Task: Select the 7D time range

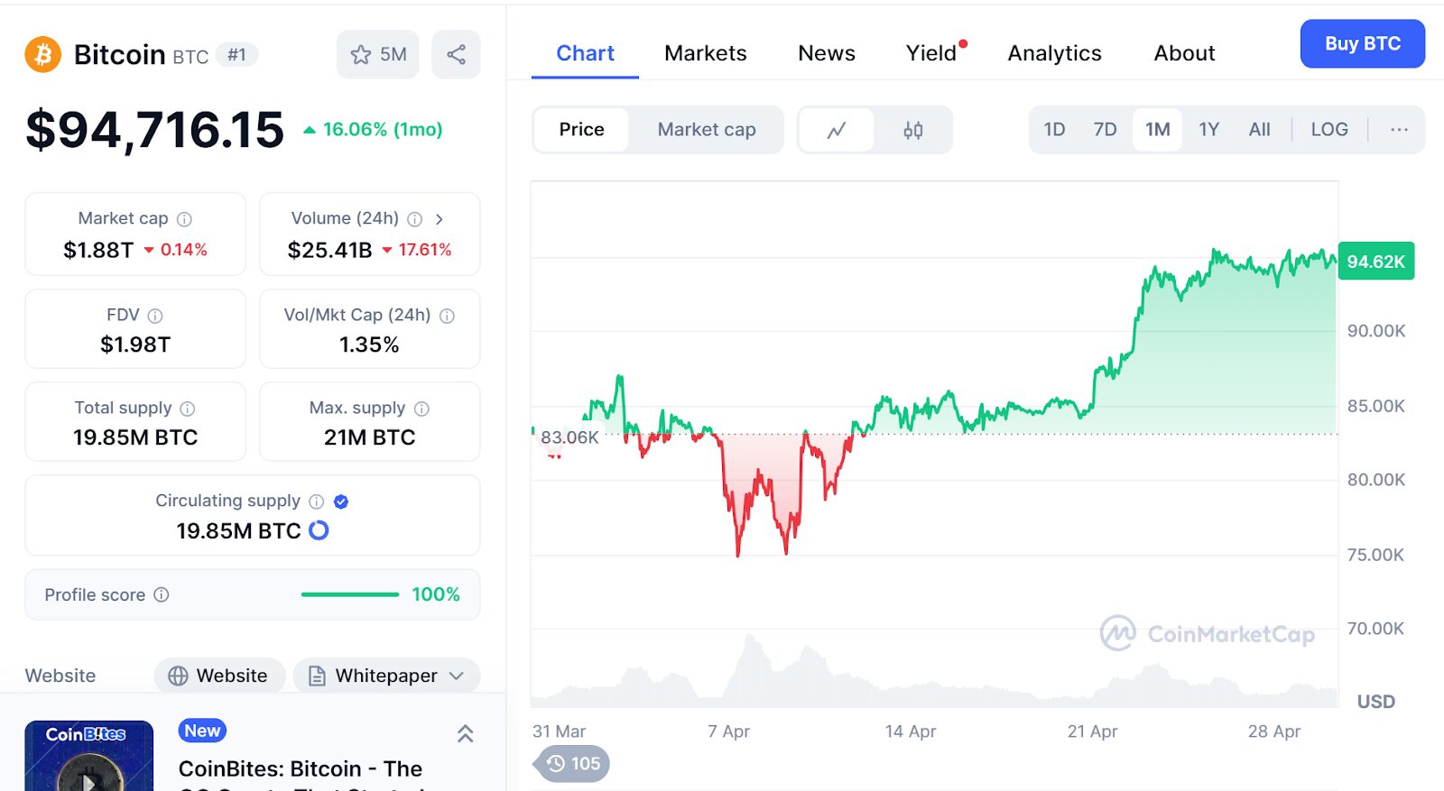Action: tap(1105, 130)
